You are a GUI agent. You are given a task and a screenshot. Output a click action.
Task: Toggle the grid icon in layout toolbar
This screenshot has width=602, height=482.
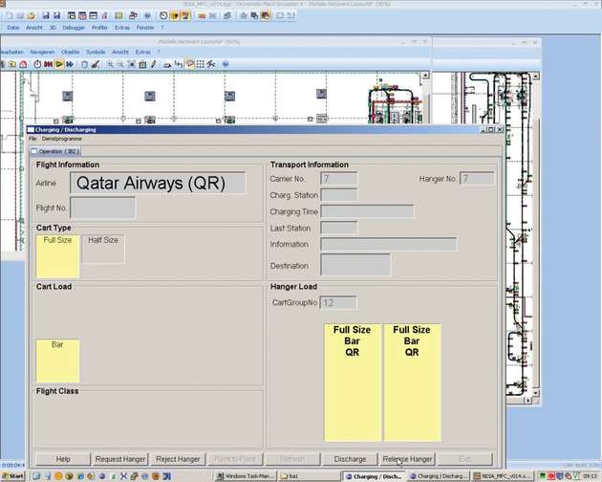click(x=201, y=65)
